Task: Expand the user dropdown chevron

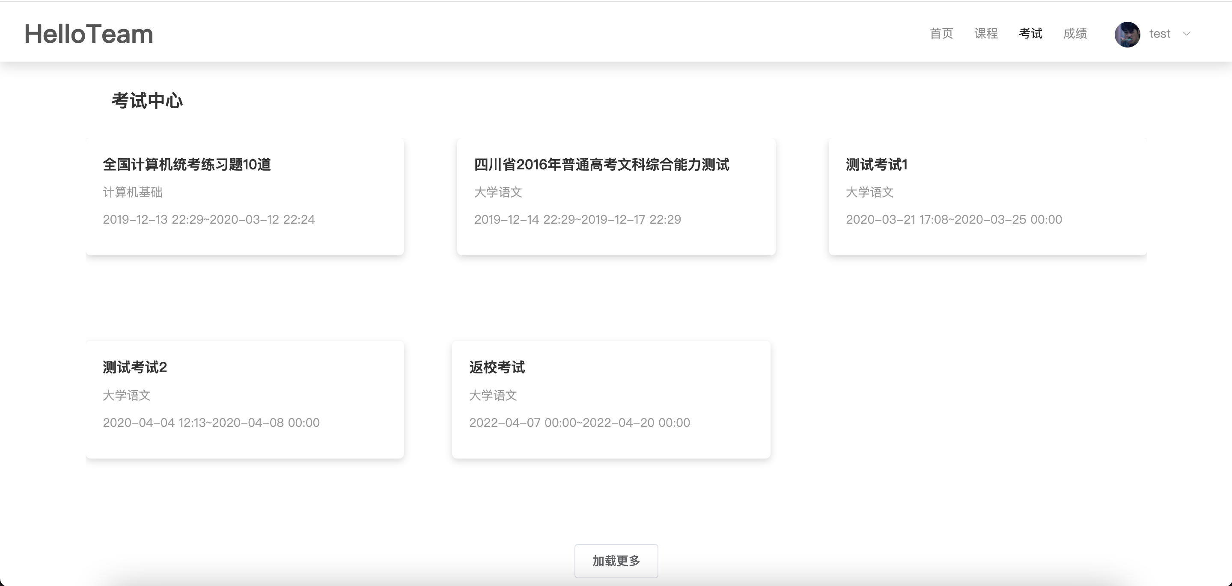Action: pos(1187,33)
